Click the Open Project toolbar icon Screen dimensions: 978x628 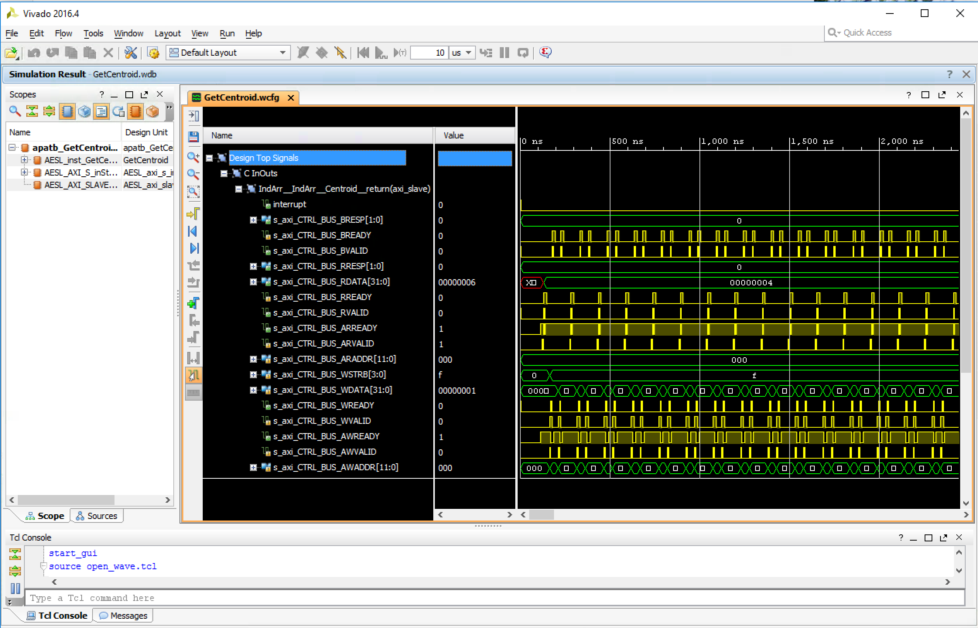point(12,53)
